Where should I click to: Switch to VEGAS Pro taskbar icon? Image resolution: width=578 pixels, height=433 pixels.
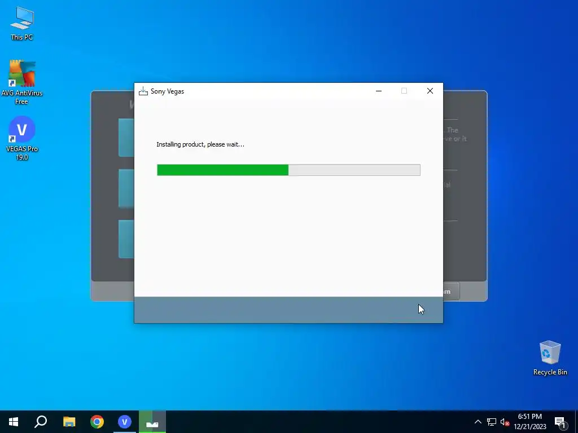pos(125,422)
